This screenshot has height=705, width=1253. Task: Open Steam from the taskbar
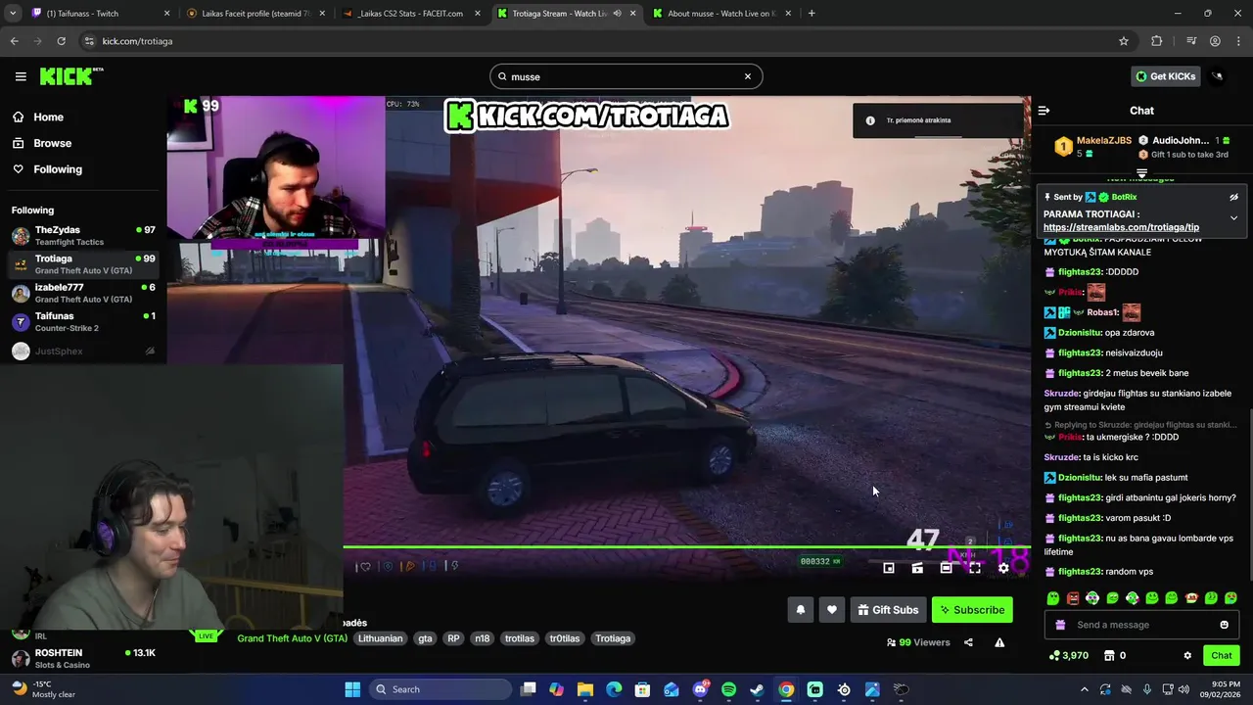click(757, 689)
